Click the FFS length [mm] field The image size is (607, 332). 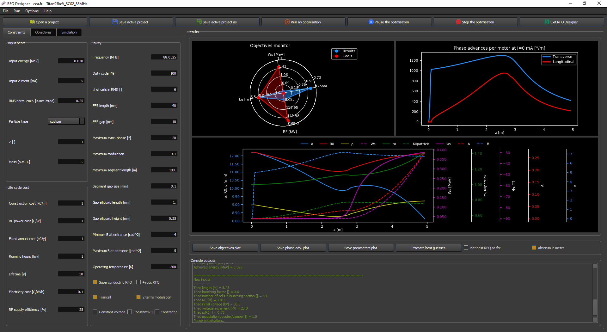tap(164, 106)
